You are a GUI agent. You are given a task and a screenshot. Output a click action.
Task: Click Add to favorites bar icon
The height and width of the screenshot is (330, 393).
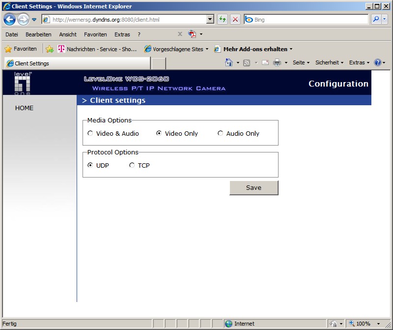click(50, 49)
